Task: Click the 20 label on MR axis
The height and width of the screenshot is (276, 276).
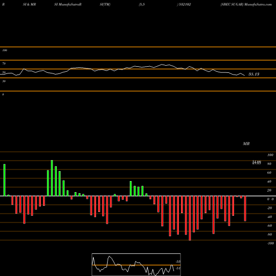Action: (x=269, y=190)
